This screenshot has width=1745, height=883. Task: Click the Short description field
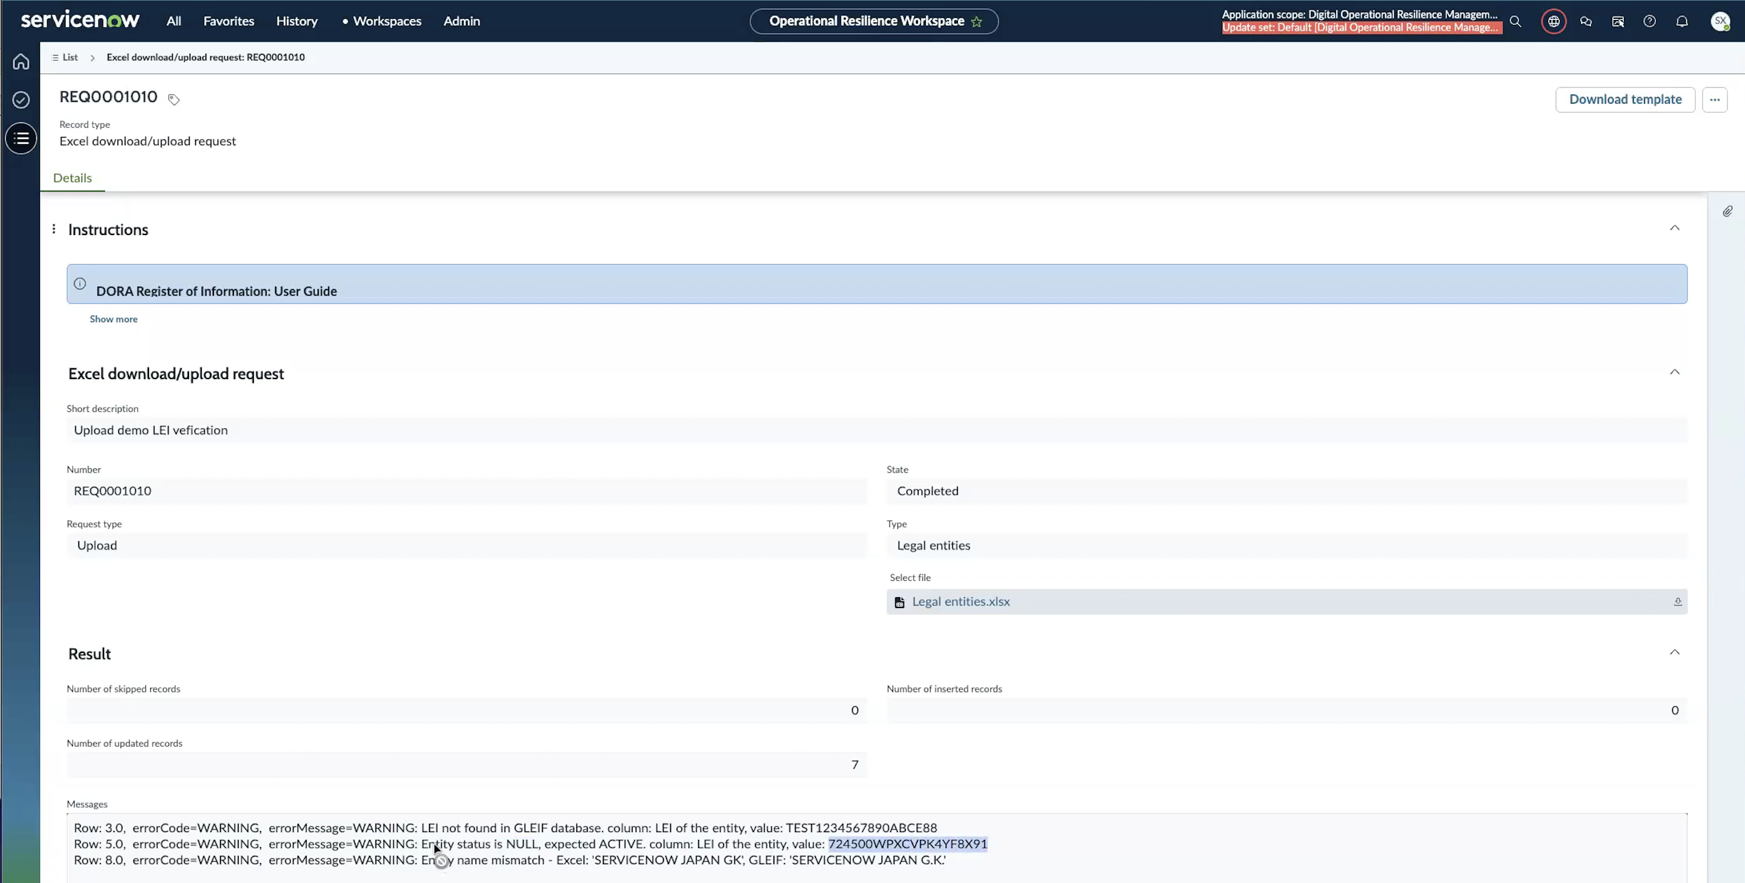877,430
